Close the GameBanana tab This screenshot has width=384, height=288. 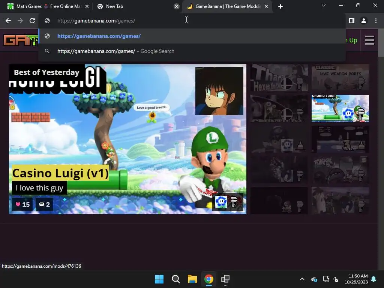coord(266,6)
